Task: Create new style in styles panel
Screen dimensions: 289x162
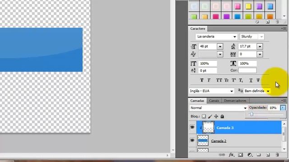Action: (x=268, y=22)
